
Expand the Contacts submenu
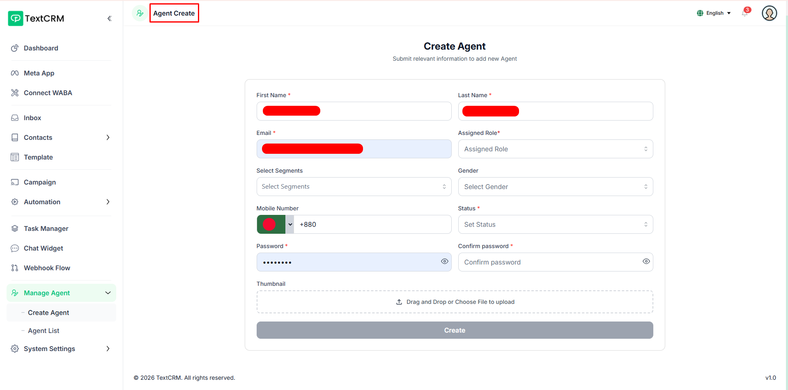point(108,137)
